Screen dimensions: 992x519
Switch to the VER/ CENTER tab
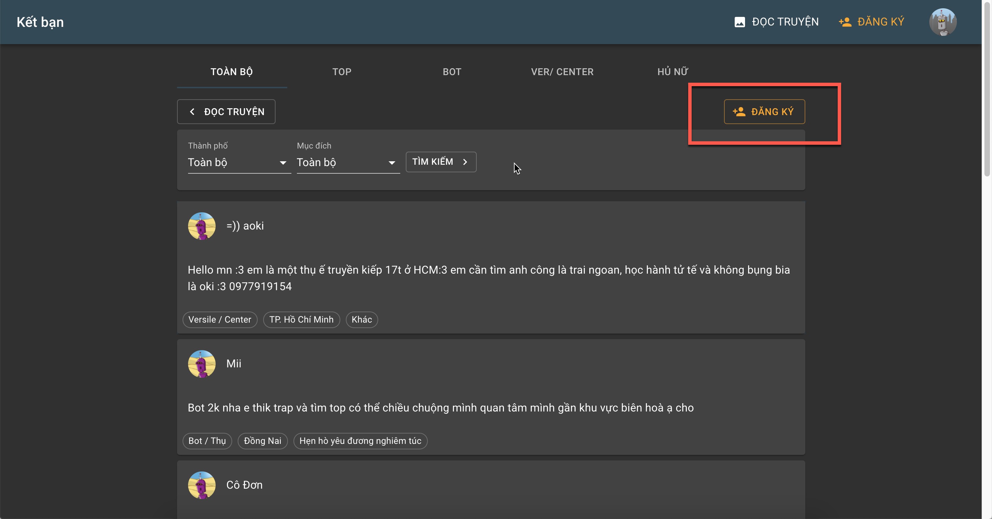pos(562,72)
